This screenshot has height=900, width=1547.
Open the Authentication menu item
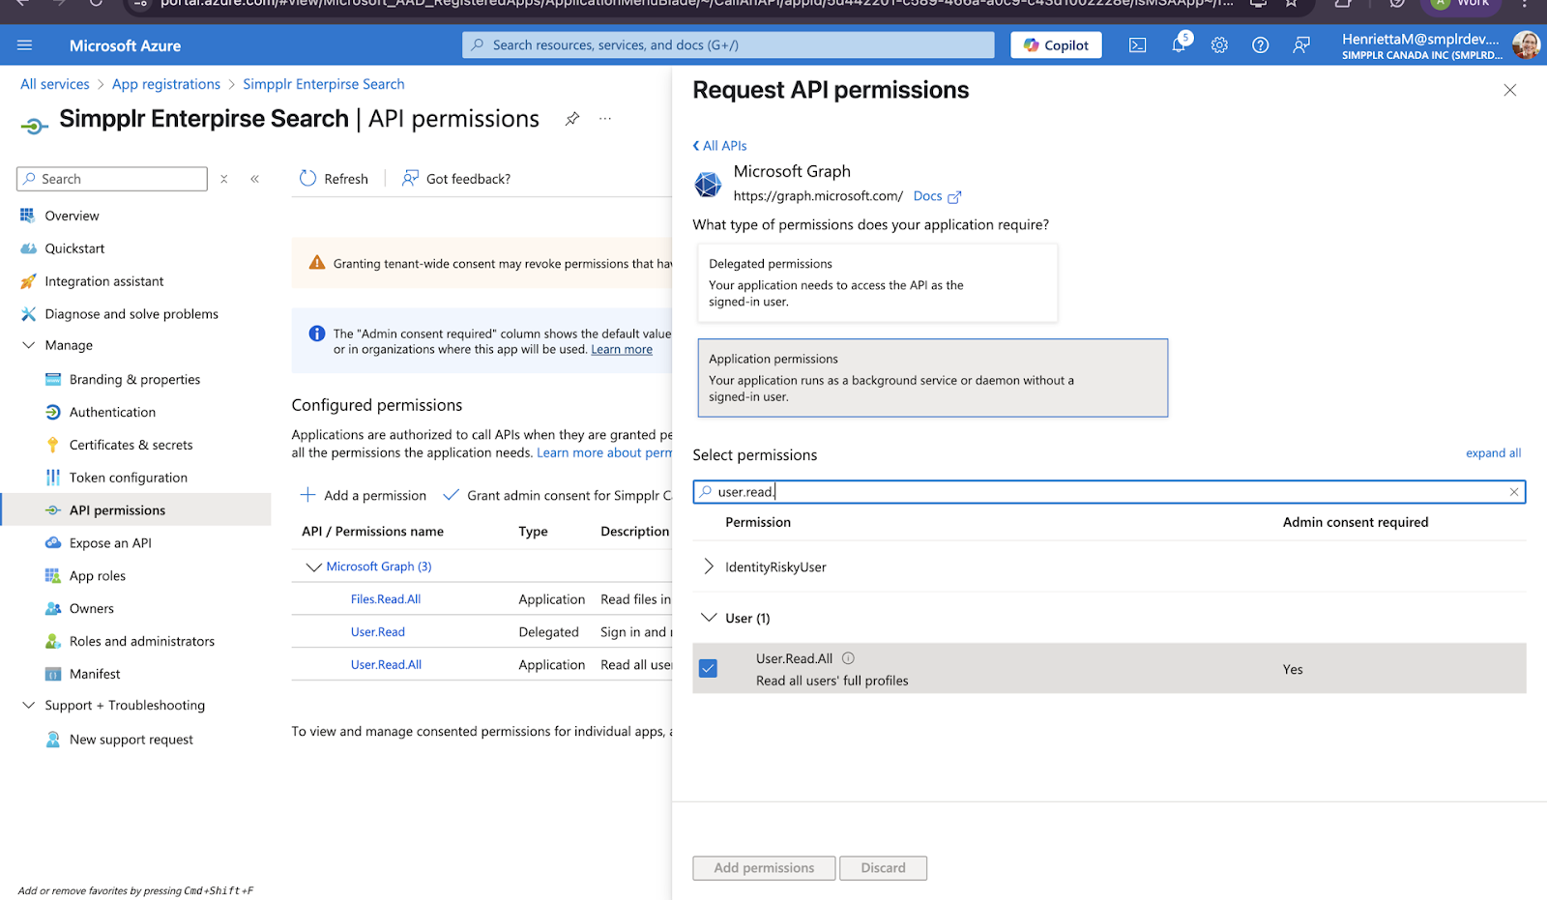pyautogui.click(x=112, y=412)
